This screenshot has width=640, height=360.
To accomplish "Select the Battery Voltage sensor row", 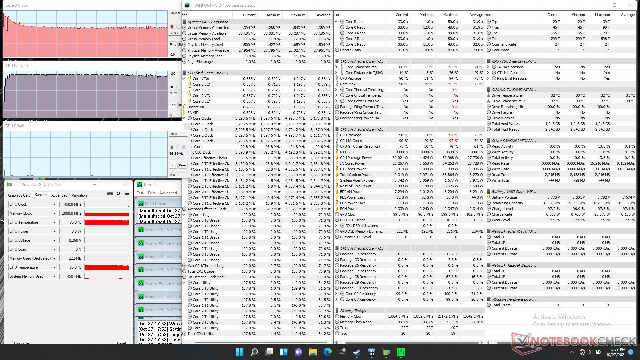I will click(561, 197).
